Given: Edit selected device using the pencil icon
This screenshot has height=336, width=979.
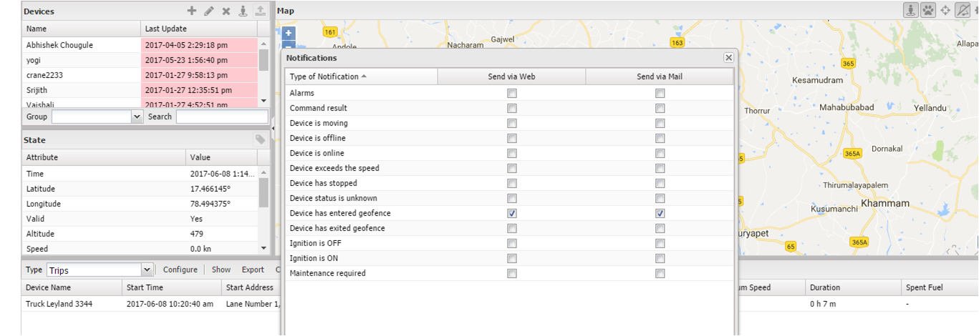Looking at the screenshot, I should tap(208, 11).
